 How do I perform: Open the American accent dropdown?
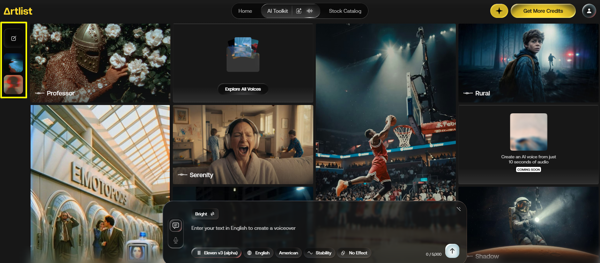click(x=288, y=253)
